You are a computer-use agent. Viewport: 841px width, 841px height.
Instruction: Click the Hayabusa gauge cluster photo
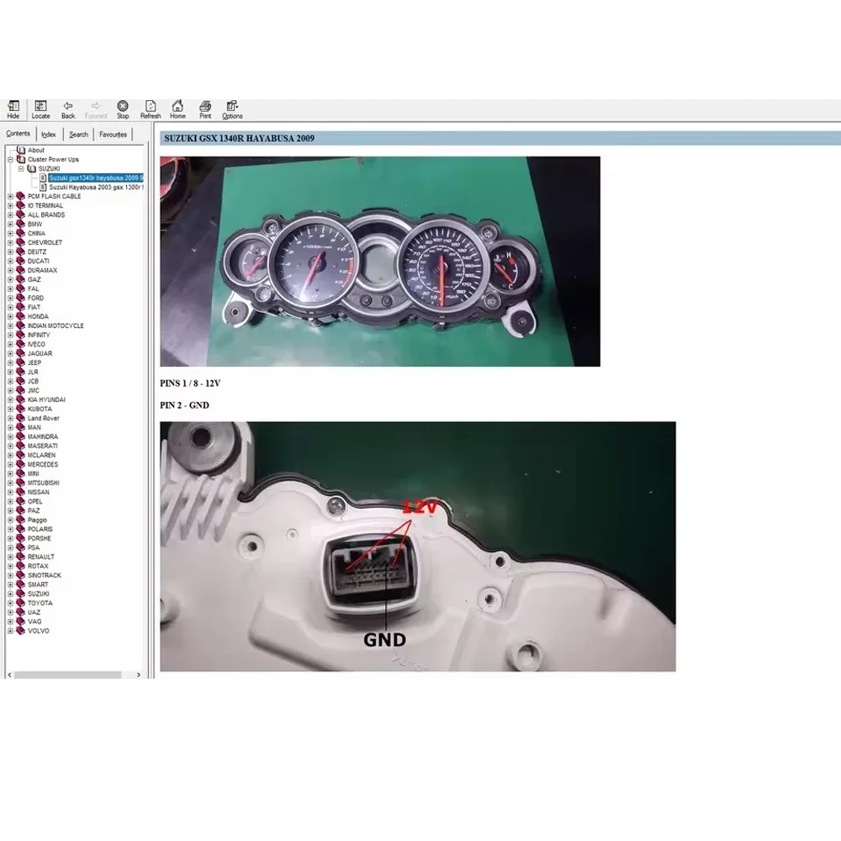tap(380, 261)
